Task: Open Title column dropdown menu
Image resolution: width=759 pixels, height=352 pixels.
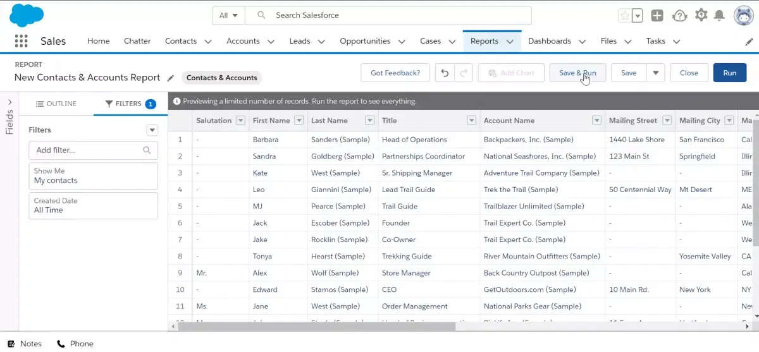Action: point(471,121)
